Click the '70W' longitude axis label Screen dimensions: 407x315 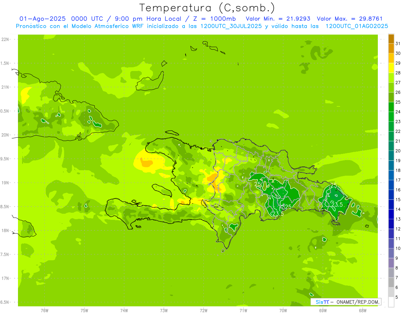[283, 311]
